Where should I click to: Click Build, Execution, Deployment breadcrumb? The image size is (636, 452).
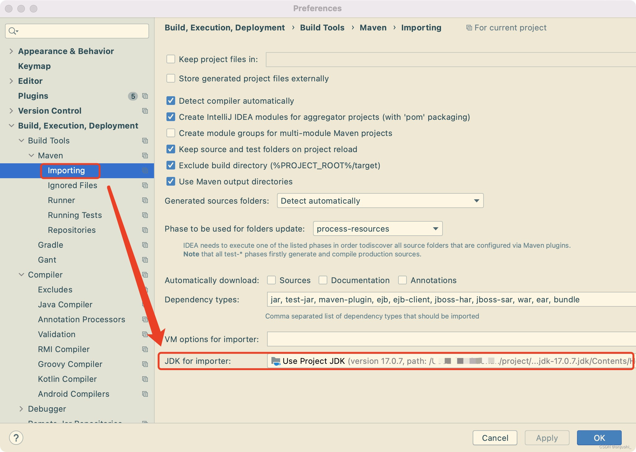225,28
